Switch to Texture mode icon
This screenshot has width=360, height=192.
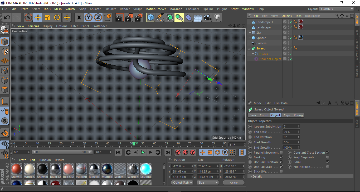pyautogui.click(x=5, y=51)
